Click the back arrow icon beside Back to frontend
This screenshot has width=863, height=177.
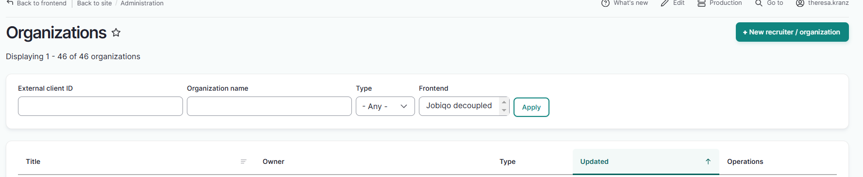coord(10,3)
